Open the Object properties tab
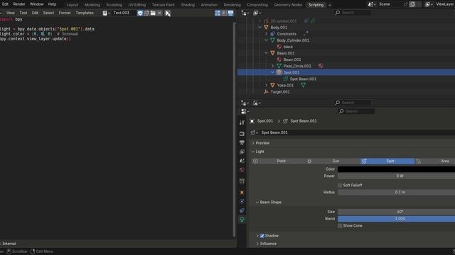 tap(242, 193)
